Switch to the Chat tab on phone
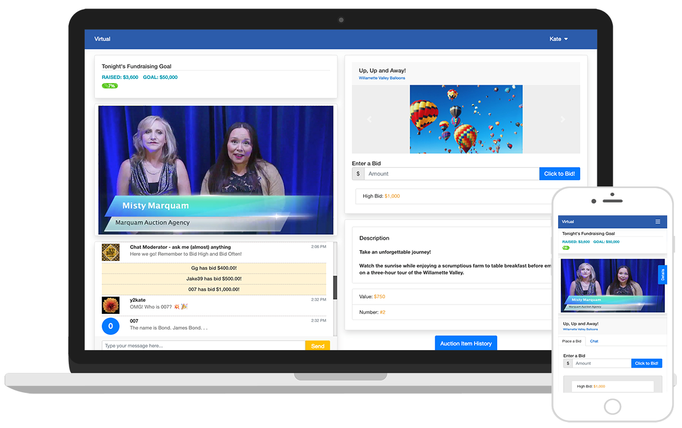This screenshot has width=682, height=428. coord(594,341)
